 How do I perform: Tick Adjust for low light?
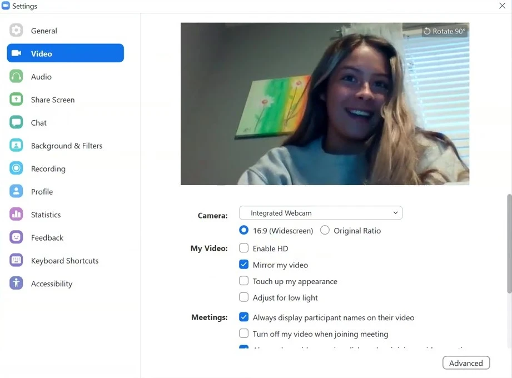point(243,297)
